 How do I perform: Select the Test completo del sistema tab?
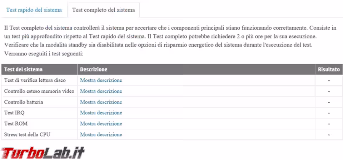103,10
